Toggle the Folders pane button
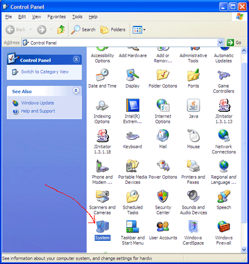Screen dimensions: 249x264 pos(113,29)
